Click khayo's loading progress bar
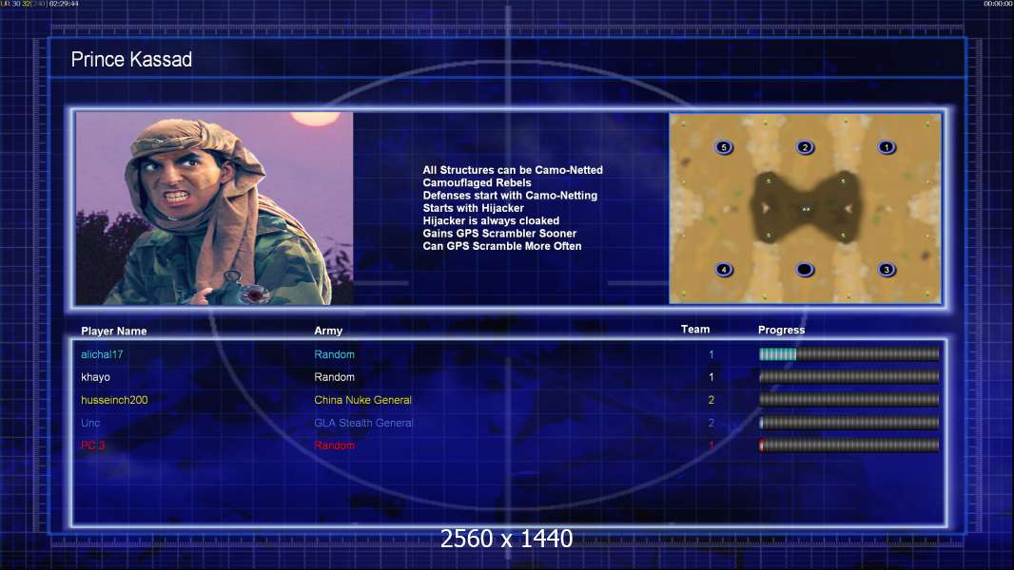Viewport: 1014px width, 570px height. point(848,376)
